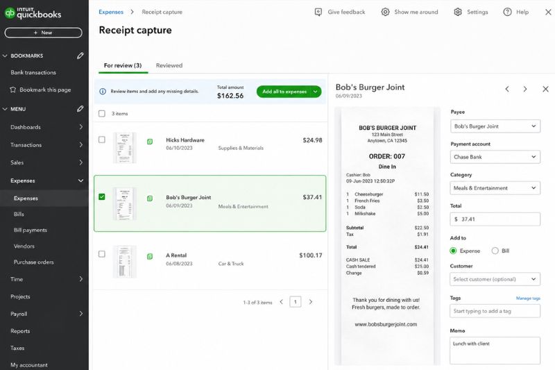Go to next page in pagination
The height and width of the screenshot is (370, 555).
point(310,302)
